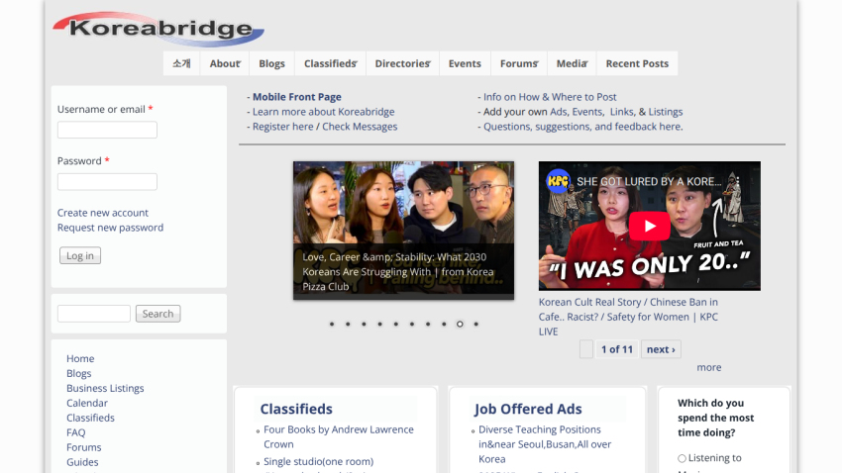Open Calendar in sidebar navigation
This screenshot has width=842, height=473.
pos(87,403)
